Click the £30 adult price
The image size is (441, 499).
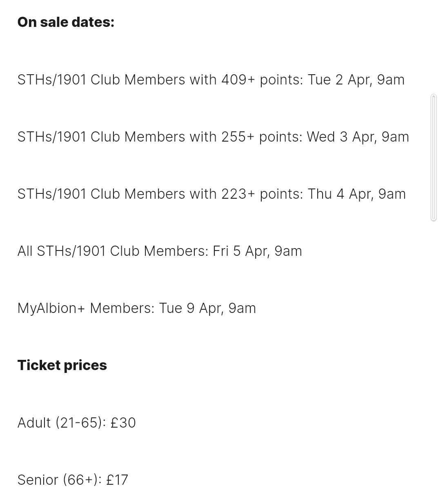pyautogui.click(x=123, y=423)
